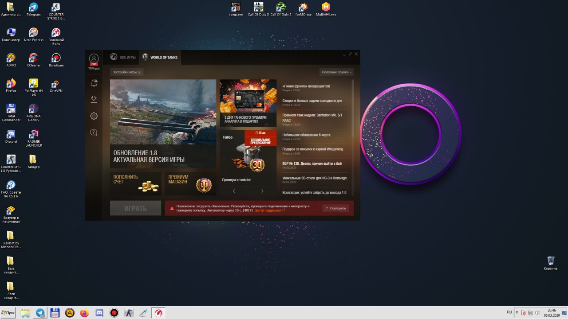
Task: Click "Повторить" to retry update
Action: (335, 208)
